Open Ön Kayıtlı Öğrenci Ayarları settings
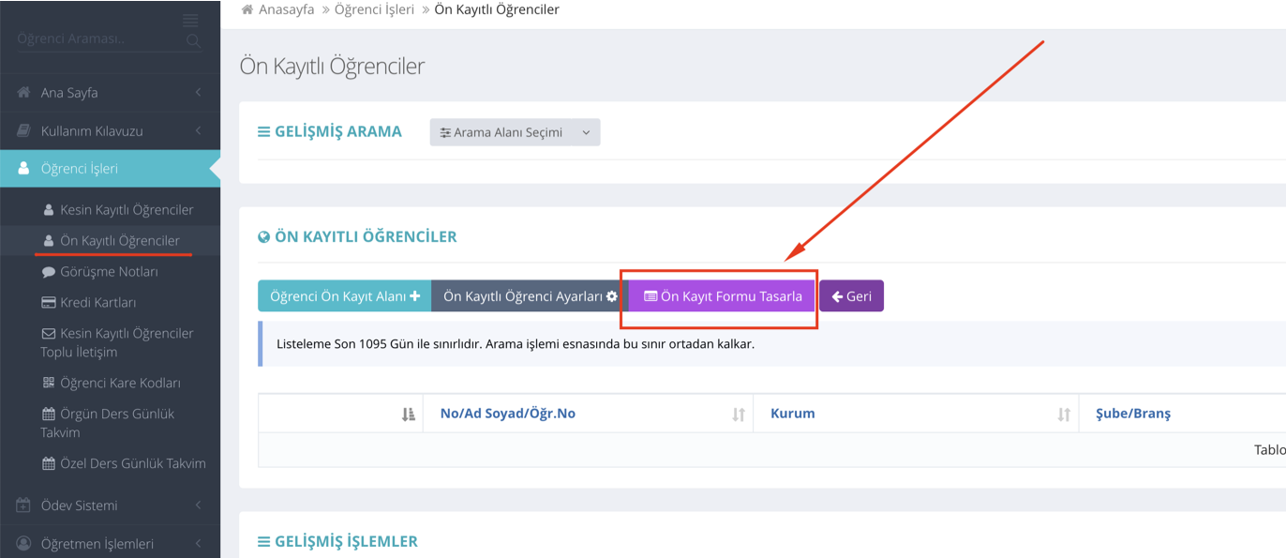This screenshot has height=558, width=1286. click(530, 296)
